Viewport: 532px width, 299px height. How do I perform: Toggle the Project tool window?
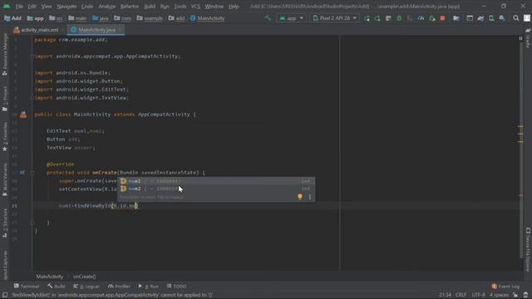(x=5, y=98)
